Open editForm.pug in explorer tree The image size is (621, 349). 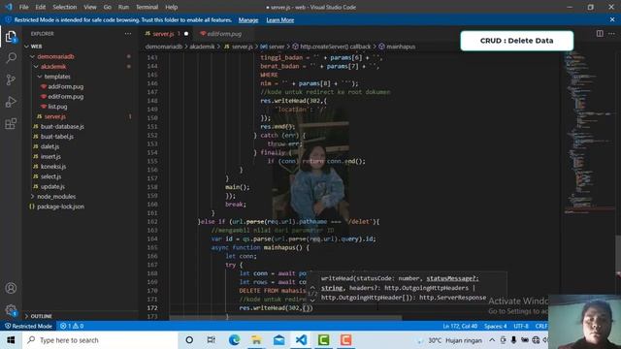coord(65,97)
